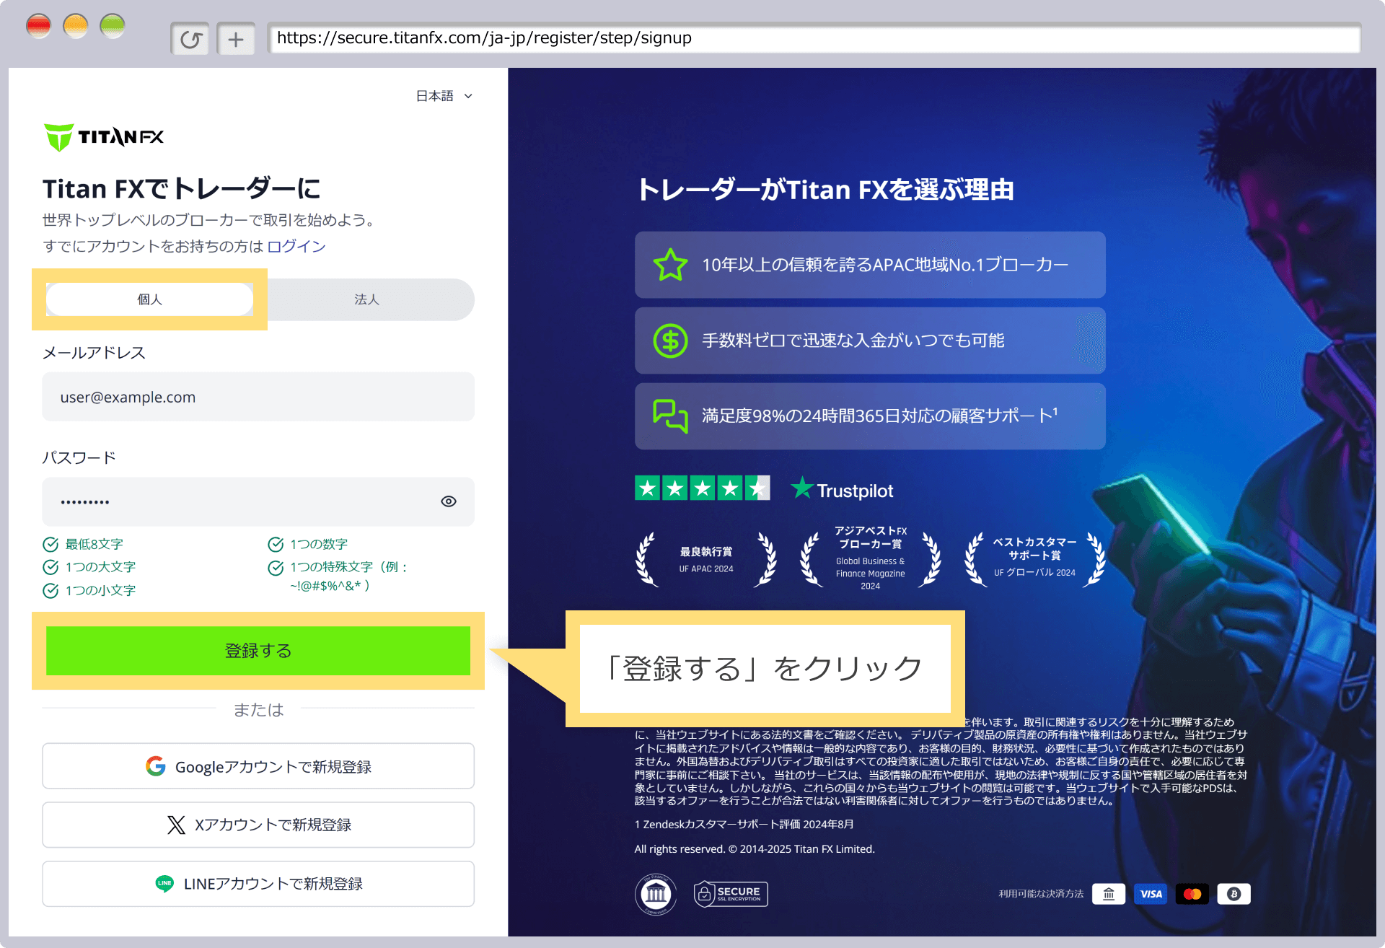This screenshot has height=948, width=1385.
Task: Click the All rights reserved copyright text
Action: tap(755, 849)
